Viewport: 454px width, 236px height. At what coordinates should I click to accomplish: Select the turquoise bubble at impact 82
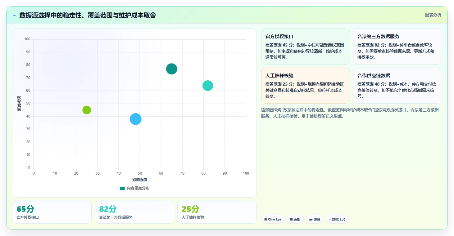(x=208, y=86)
